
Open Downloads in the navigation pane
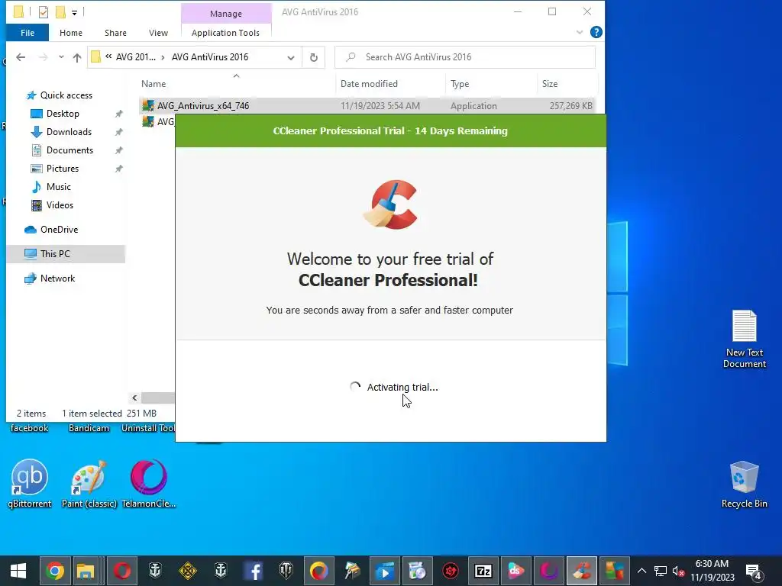(69, 132)
